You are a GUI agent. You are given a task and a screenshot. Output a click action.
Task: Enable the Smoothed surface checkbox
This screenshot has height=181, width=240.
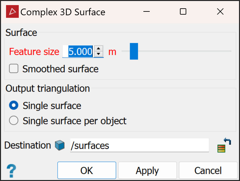[x=14, y=69]
